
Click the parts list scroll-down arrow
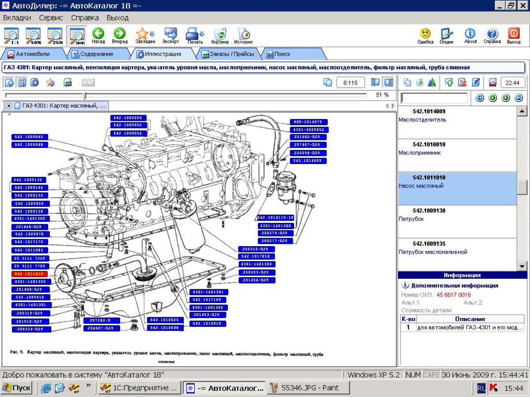click(x=522, y=266)
